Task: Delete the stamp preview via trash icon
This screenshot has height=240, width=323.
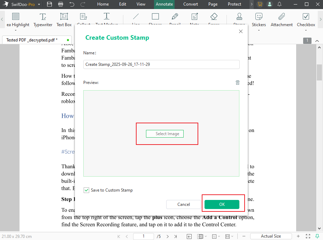Action: coord(237,83)
